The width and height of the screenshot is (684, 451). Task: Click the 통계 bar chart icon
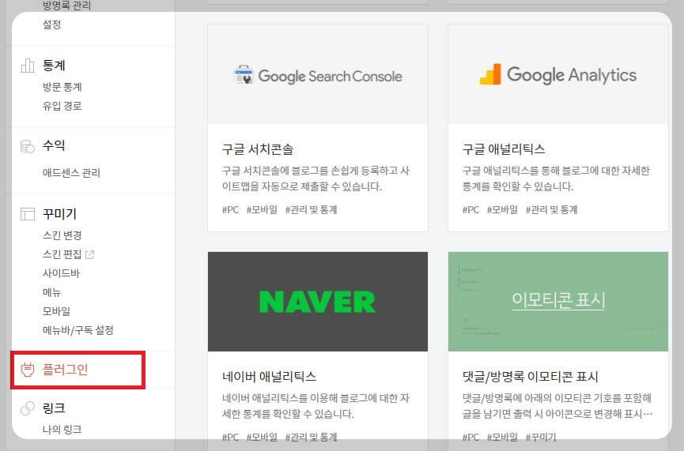coord(28,66)
